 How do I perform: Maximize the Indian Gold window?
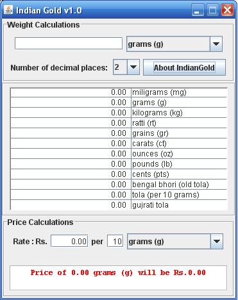click(x=212, y=10)
